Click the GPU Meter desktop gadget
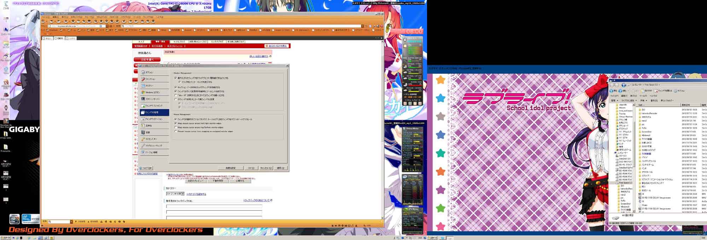This screenshot has height=240, width=707. tap(412, 220)
